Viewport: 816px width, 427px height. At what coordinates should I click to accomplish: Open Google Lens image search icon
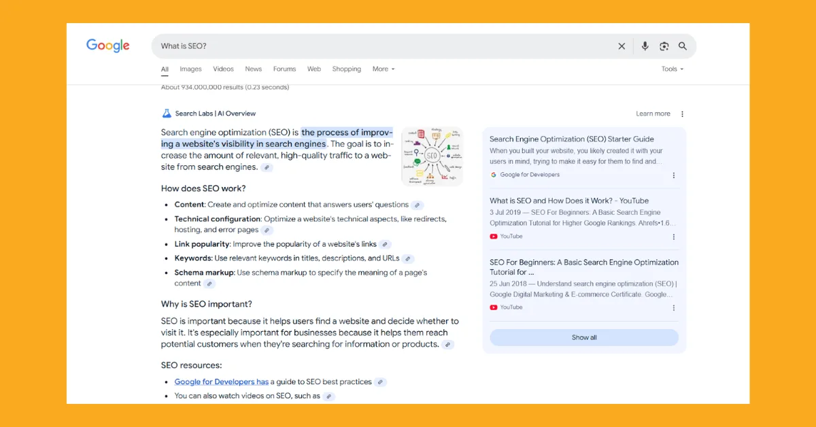point(664,46)
